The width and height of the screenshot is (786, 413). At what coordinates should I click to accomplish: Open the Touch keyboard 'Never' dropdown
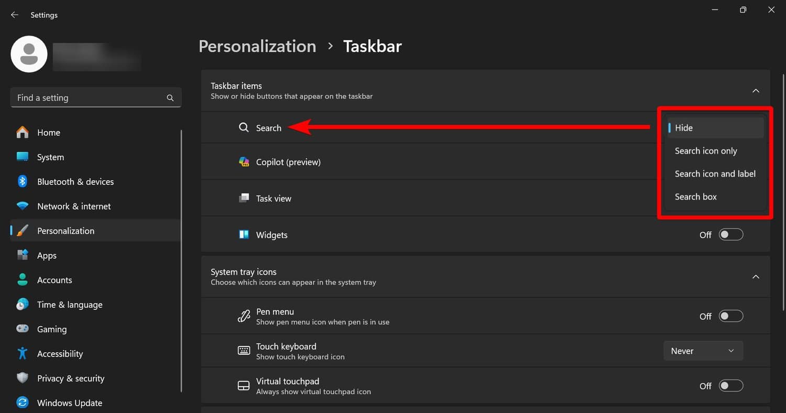pos(703,350)
